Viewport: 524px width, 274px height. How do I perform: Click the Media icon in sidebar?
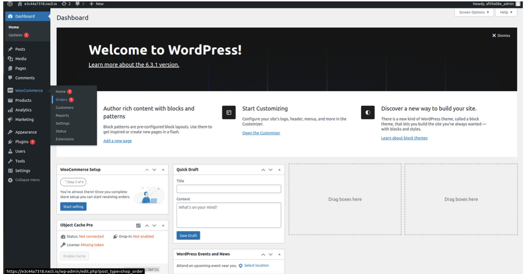[x=10, y=59]
